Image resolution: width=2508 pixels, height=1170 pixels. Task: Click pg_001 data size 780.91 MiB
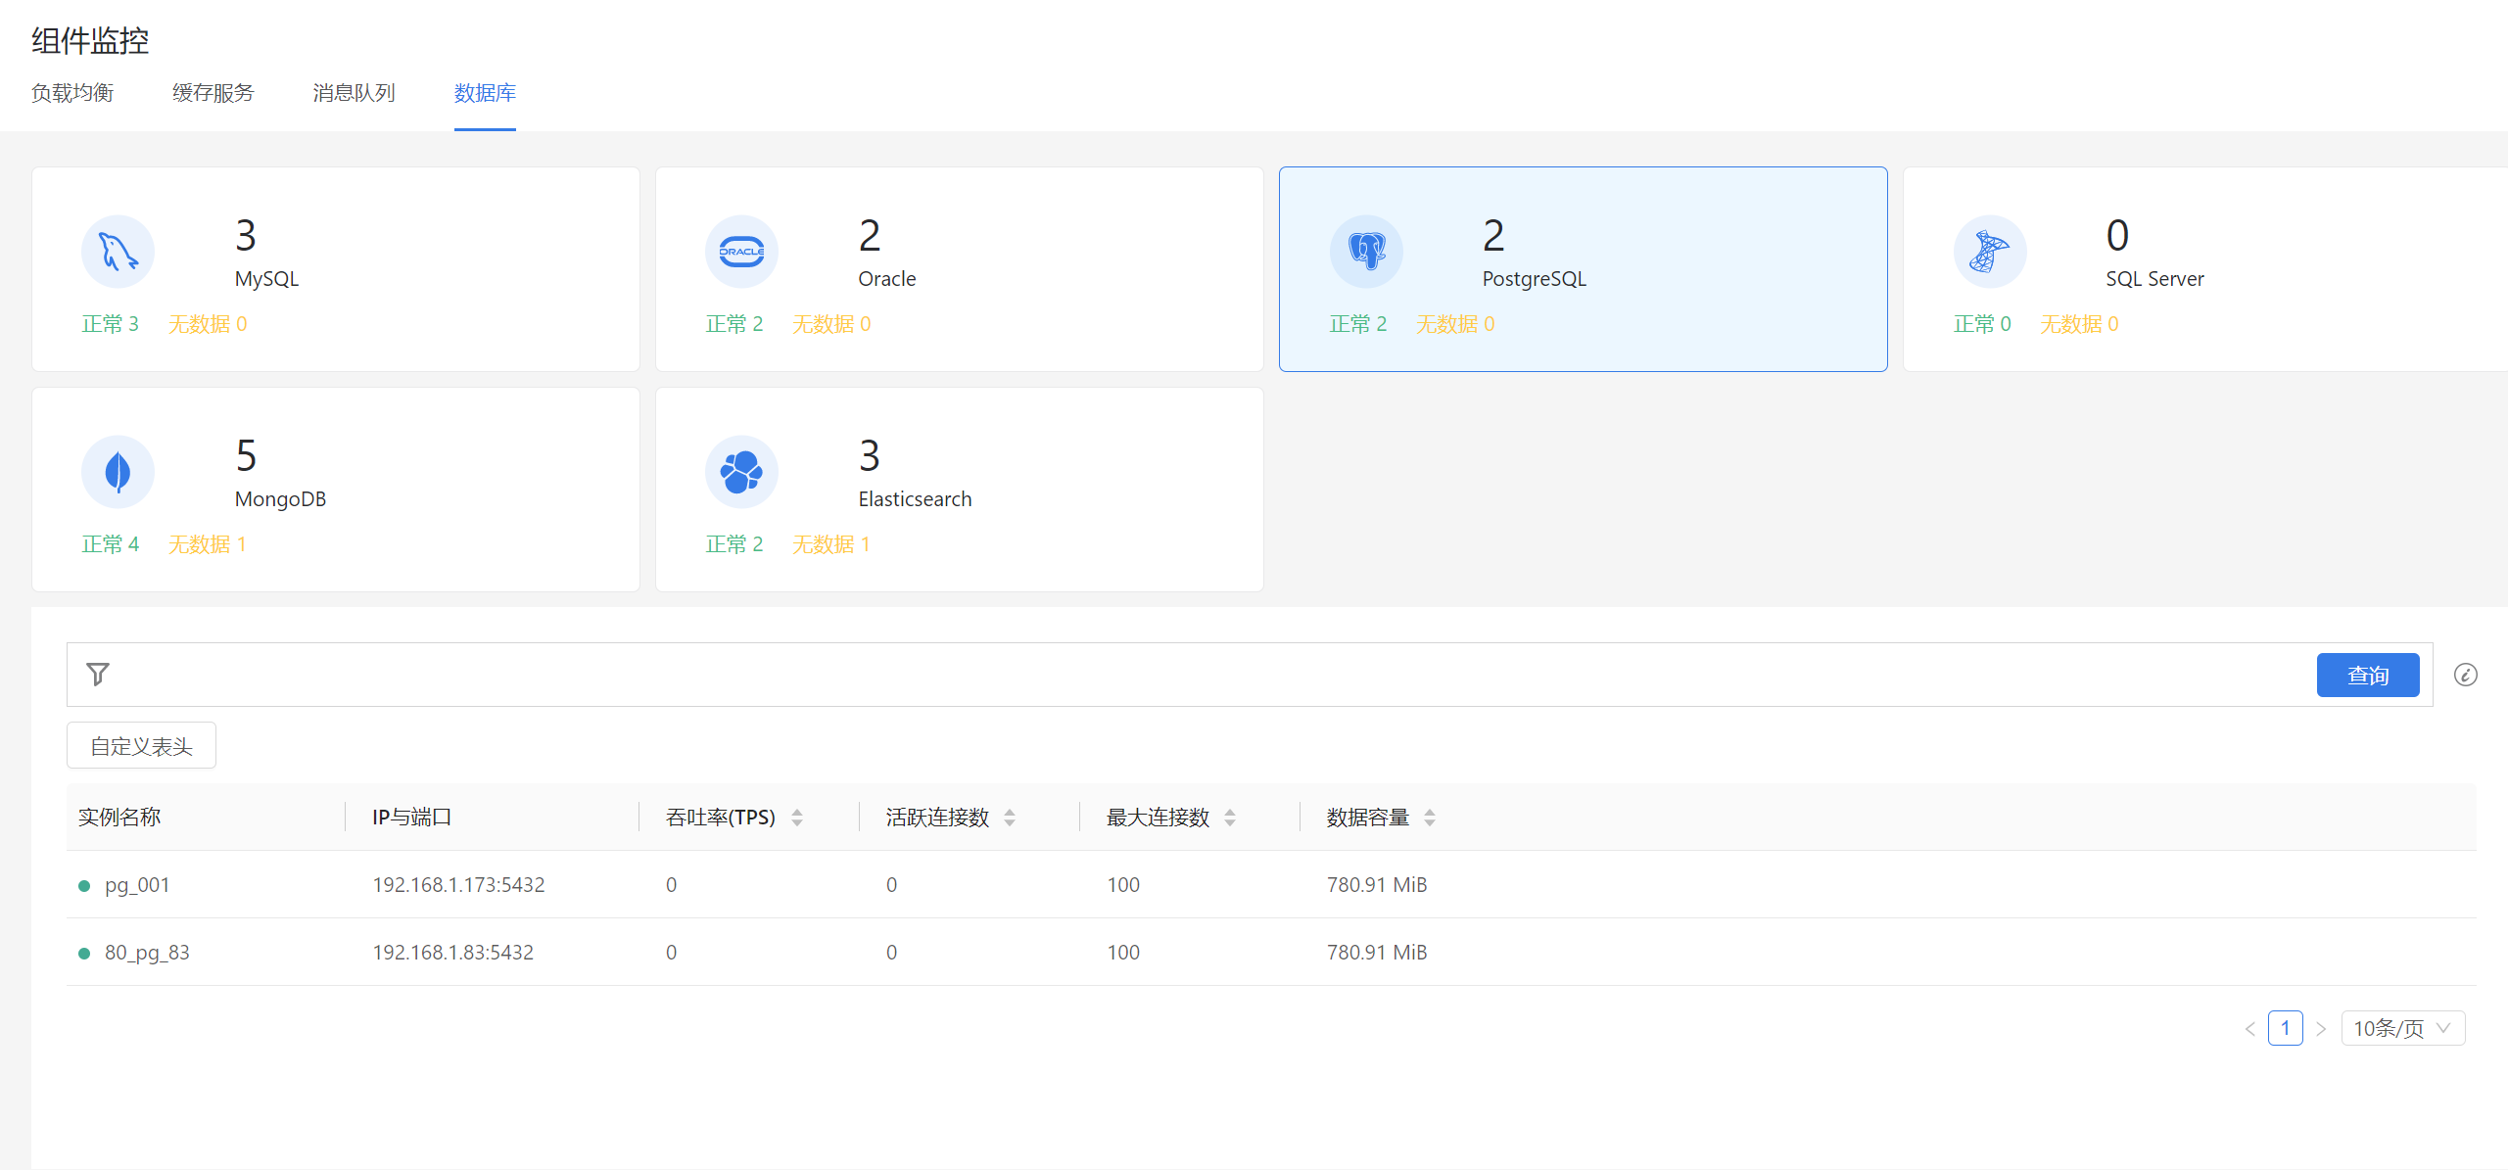1377,885
